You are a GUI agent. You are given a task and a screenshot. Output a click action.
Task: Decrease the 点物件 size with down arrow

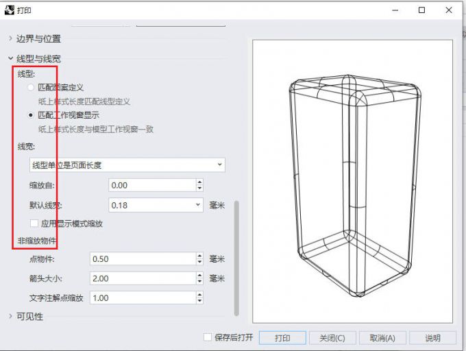[x=199, y=262]
